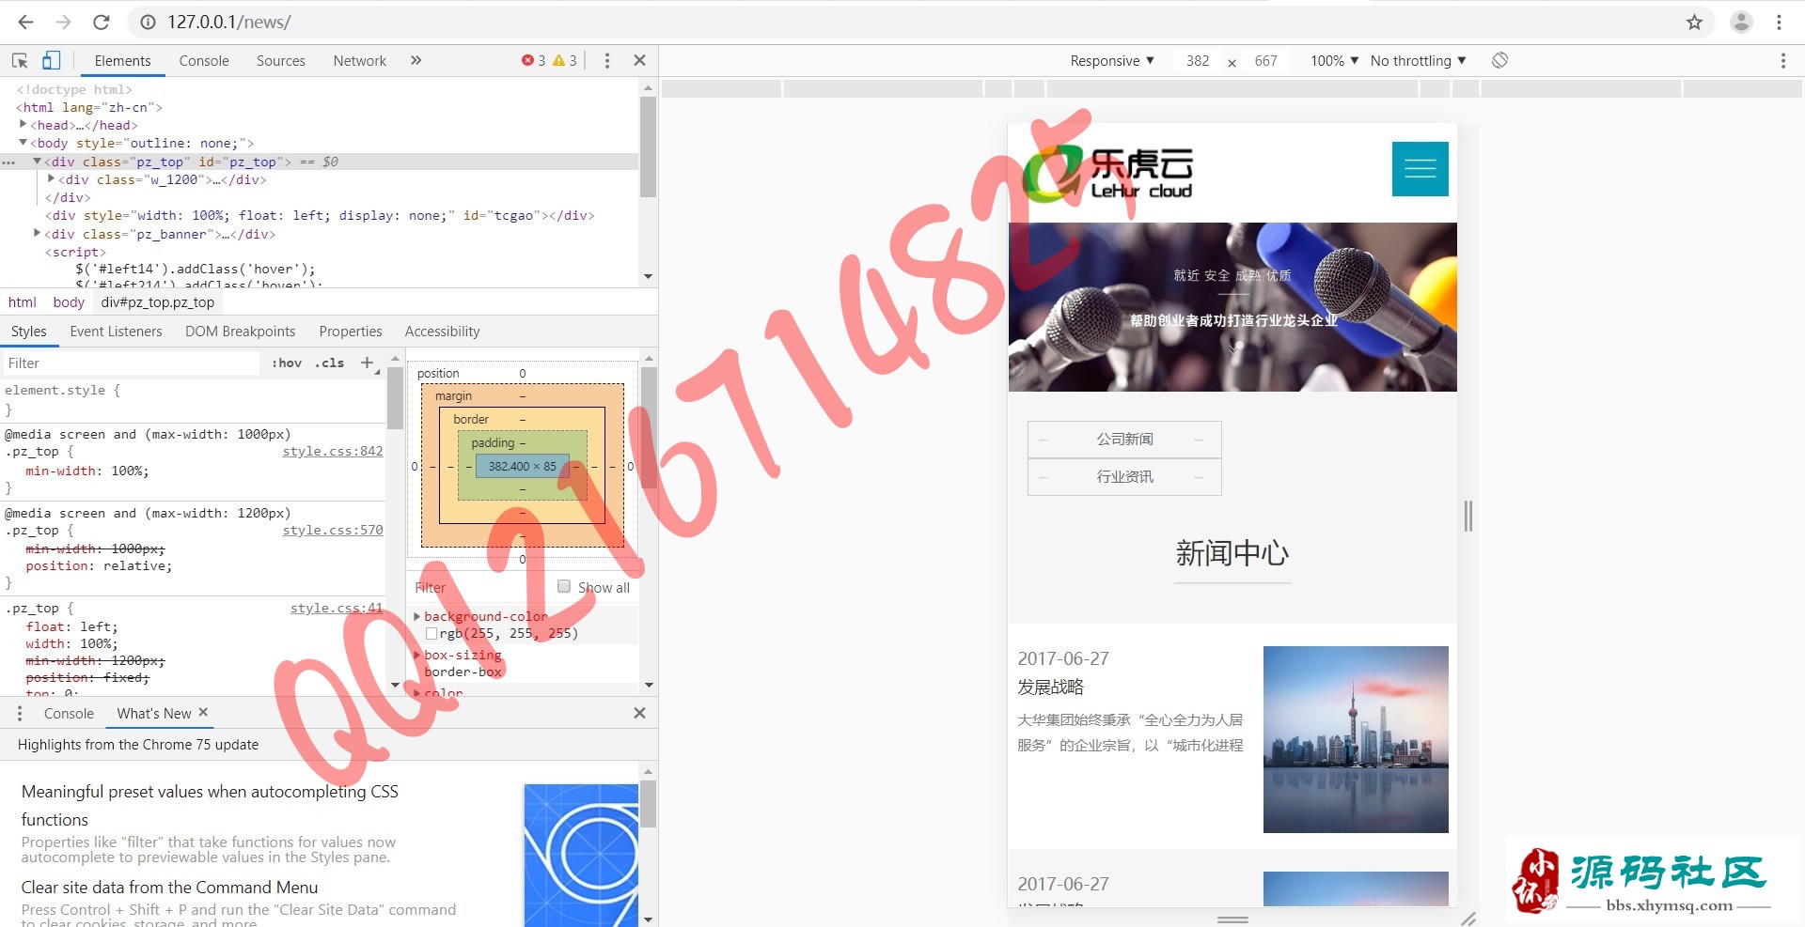Image resolution: width=1805 pixels, height=927 pixels.
Task: Toggle the device toolbar icon
Action: point(51,61)
